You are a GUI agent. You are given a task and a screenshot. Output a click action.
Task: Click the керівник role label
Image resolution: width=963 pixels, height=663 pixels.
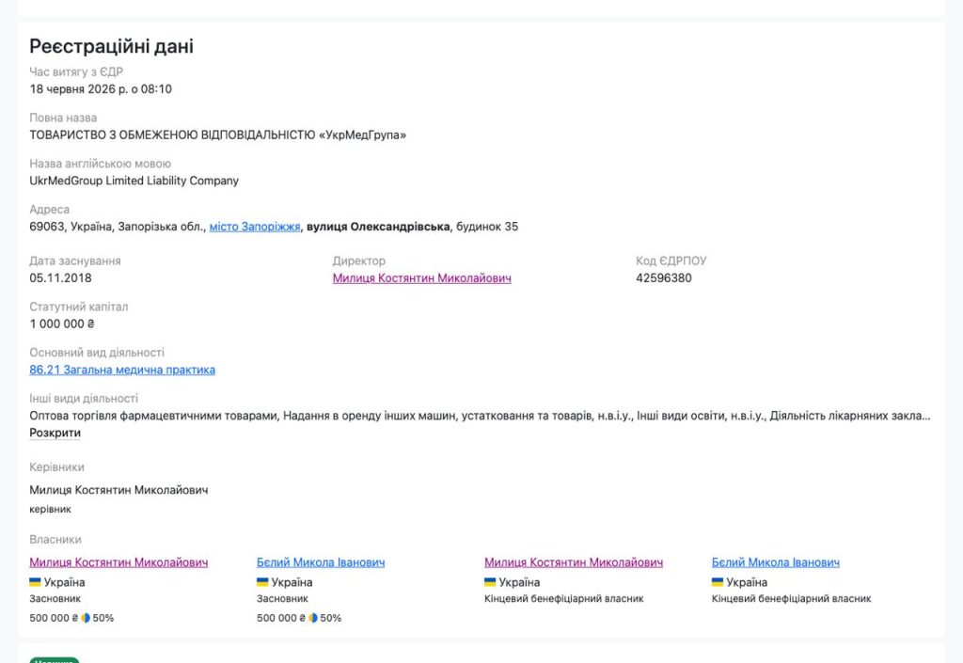click(x=51, y=509)
